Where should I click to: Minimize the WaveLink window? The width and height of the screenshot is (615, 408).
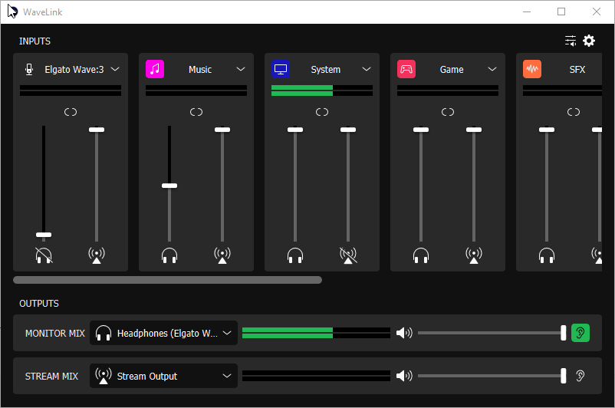pos(527,12)
